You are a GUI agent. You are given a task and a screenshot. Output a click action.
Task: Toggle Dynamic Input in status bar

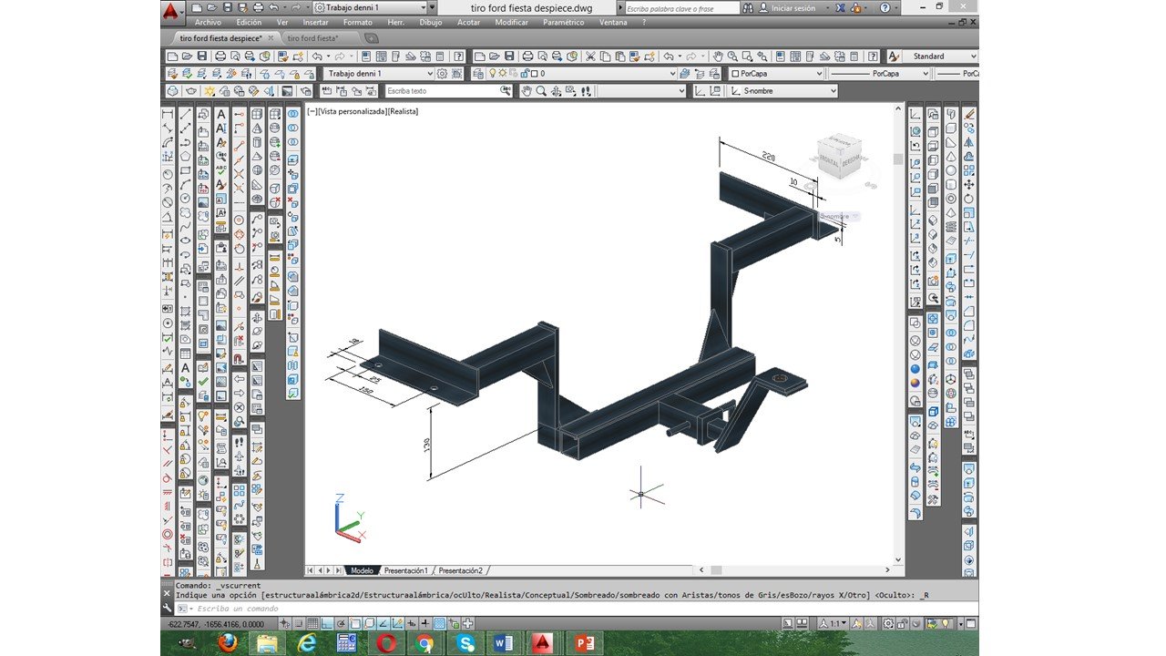click(412, 623)
